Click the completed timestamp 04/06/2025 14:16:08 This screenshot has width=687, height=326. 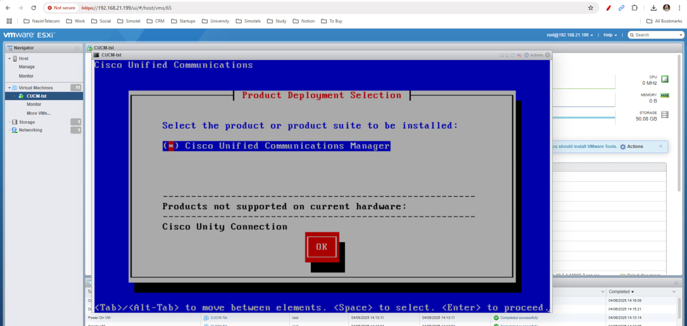pos(625,300)
